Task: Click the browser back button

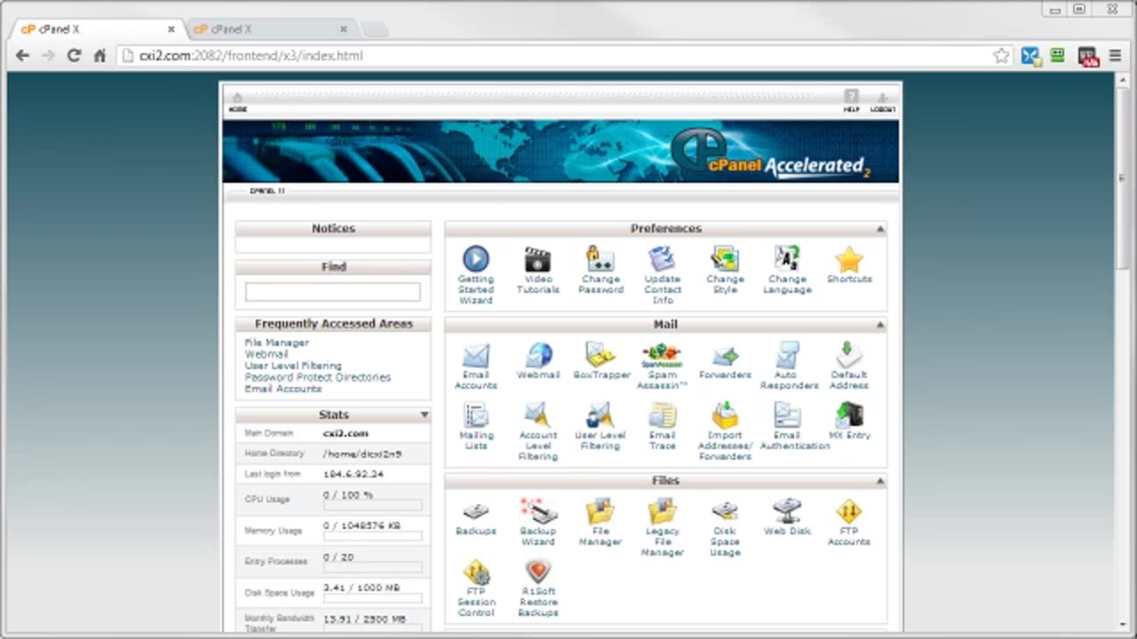Action: pos(22,56)
